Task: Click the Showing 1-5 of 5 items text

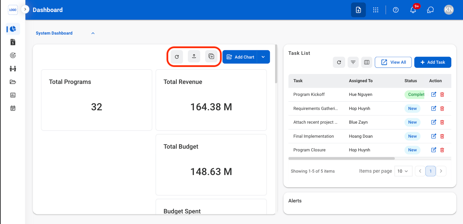Action: (x=313, y=171)
